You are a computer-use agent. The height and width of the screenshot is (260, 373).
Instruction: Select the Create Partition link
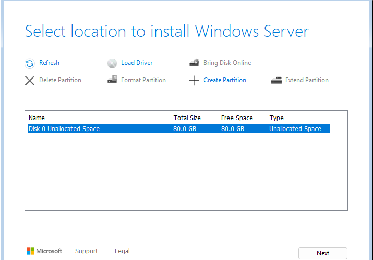pos(225,80)
